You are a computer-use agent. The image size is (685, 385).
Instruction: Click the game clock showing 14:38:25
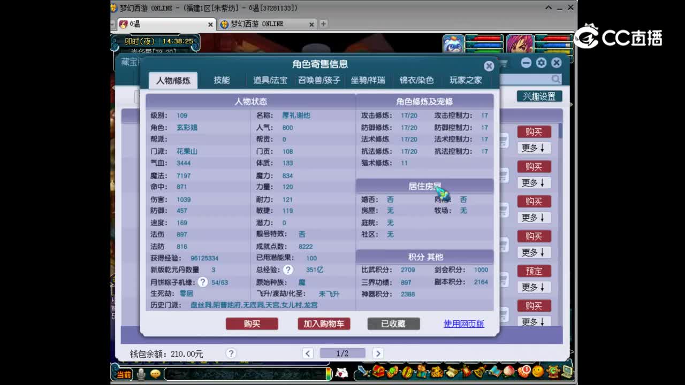click(178, 41)
